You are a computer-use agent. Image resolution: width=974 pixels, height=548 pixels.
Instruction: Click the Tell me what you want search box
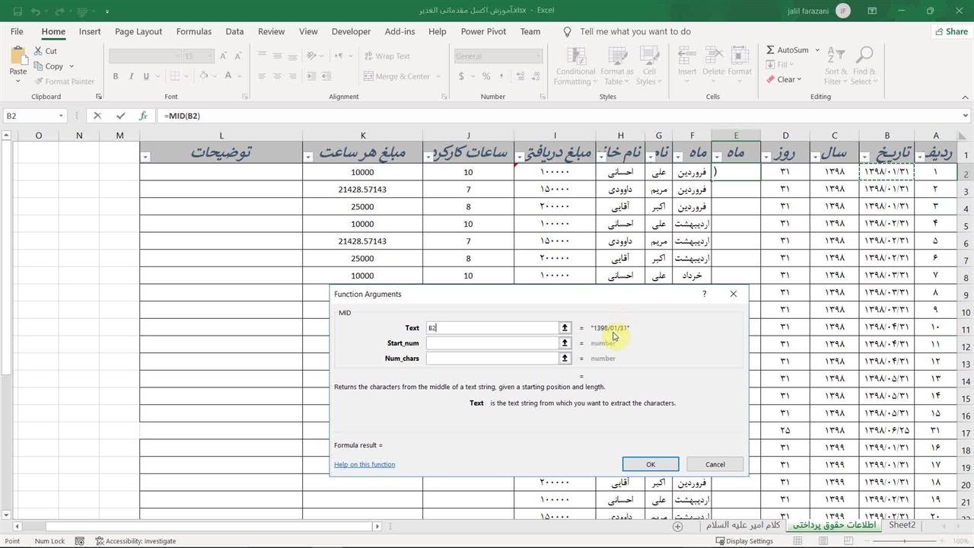tap(635, 31)
